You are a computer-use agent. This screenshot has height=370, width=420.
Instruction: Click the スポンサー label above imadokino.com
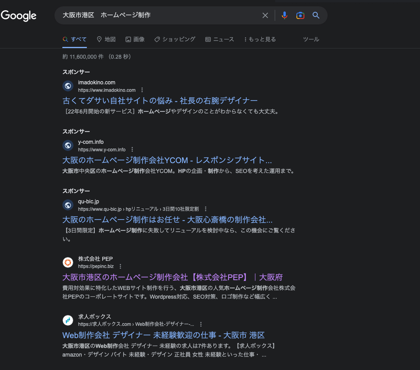(x=76, y=72)
